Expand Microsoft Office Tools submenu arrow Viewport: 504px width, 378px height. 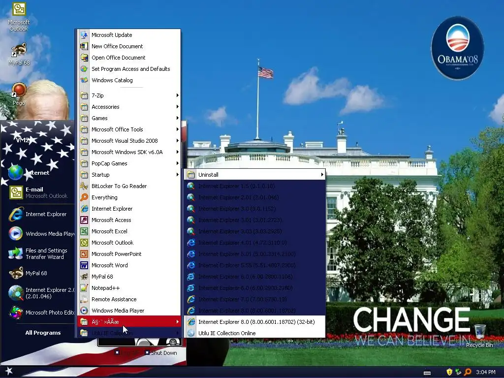[177, 129]
